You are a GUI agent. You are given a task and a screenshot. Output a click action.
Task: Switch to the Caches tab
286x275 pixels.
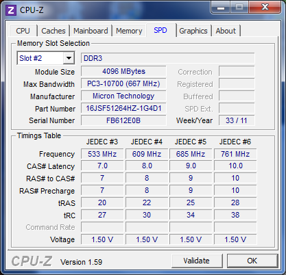(53, 31)
